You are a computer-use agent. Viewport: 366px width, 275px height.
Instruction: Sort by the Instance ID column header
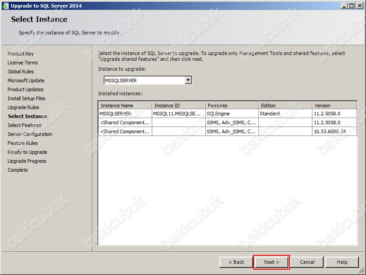click(x=179, y=106)
